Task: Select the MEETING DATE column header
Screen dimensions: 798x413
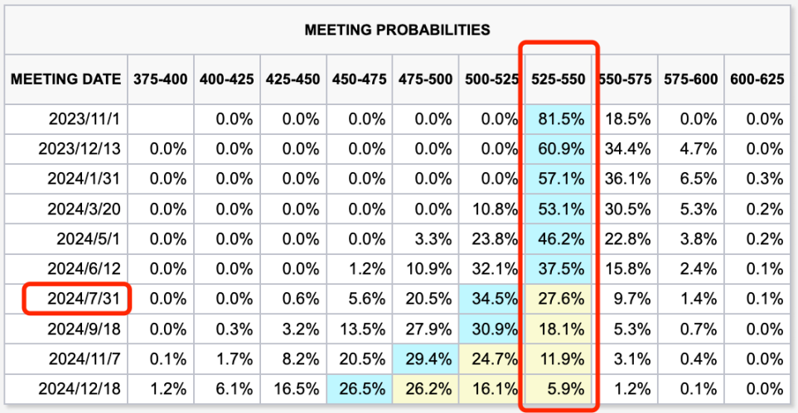Action: click(65, 79)
